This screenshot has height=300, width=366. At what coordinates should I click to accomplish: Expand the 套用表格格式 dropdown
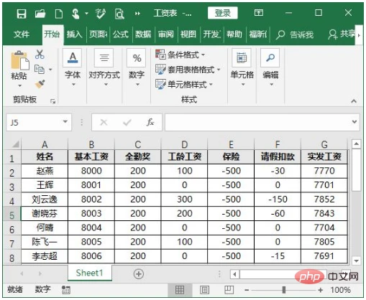188,70
